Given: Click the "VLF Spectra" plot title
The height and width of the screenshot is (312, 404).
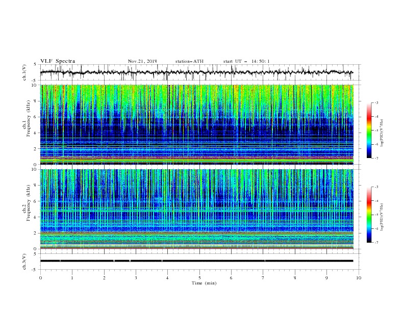Looking at the screenshot, I should (x=58, y=61).
